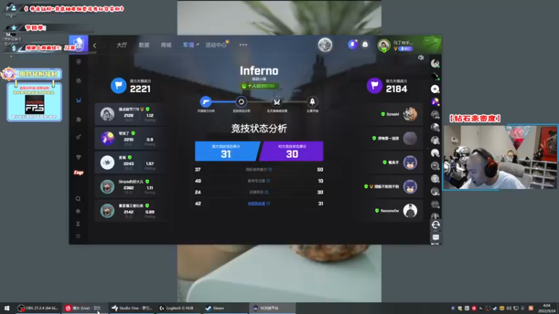
Task: Select the rocket 比赛开始 step
Action: point(312,102)
